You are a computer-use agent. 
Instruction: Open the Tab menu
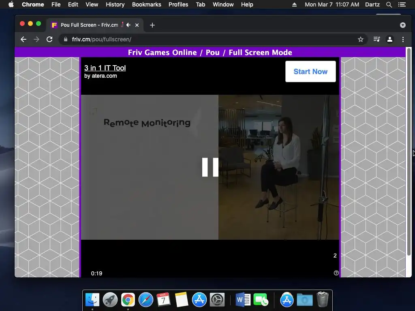[200, 4]
